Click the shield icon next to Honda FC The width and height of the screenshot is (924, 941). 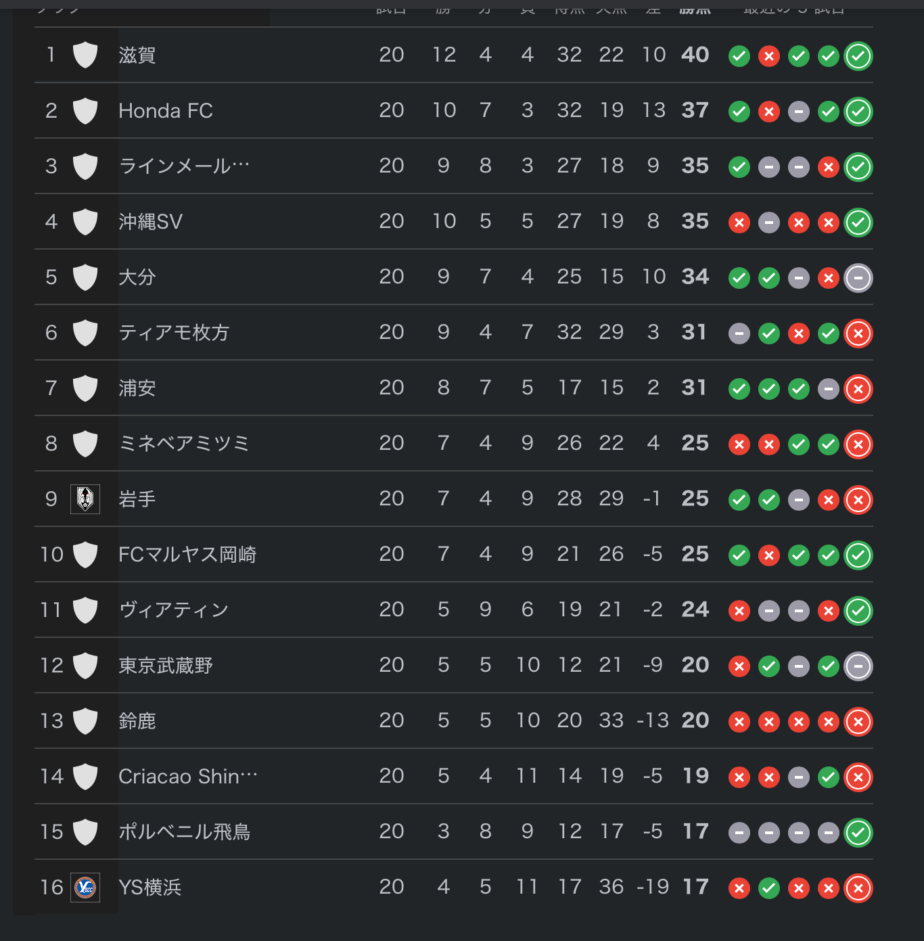pyautogui.click(x=85, y=111)
